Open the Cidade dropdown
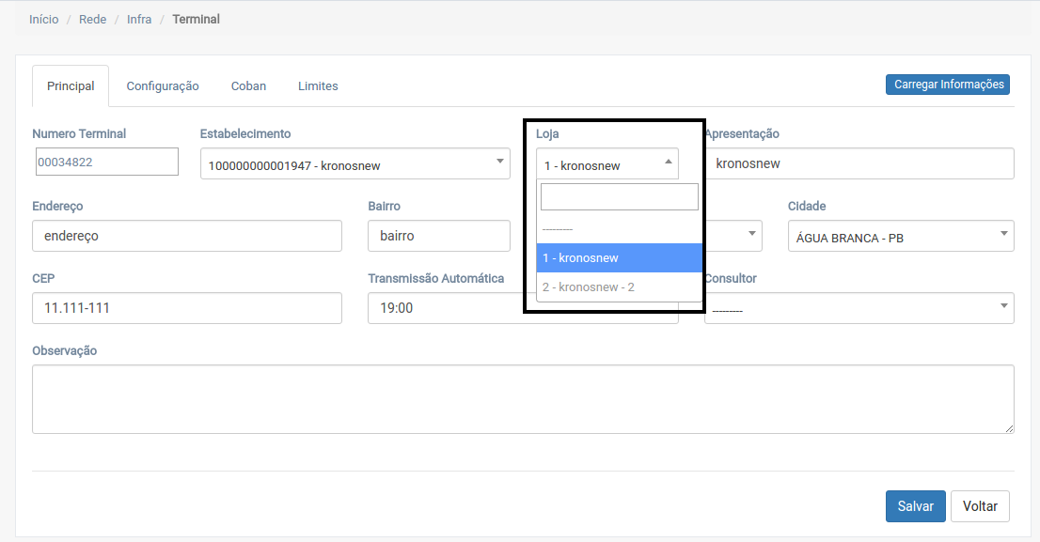Screen dimensions: 1040x542 point(900,238)
